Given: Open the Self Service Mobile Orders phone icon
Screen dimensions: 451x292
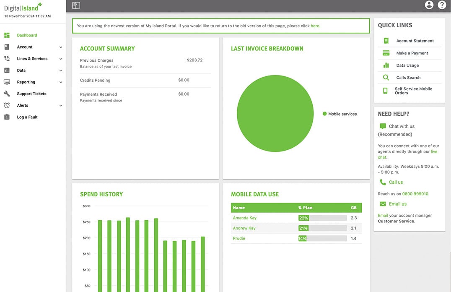Looking at the screenshot, I should (386, 91).
